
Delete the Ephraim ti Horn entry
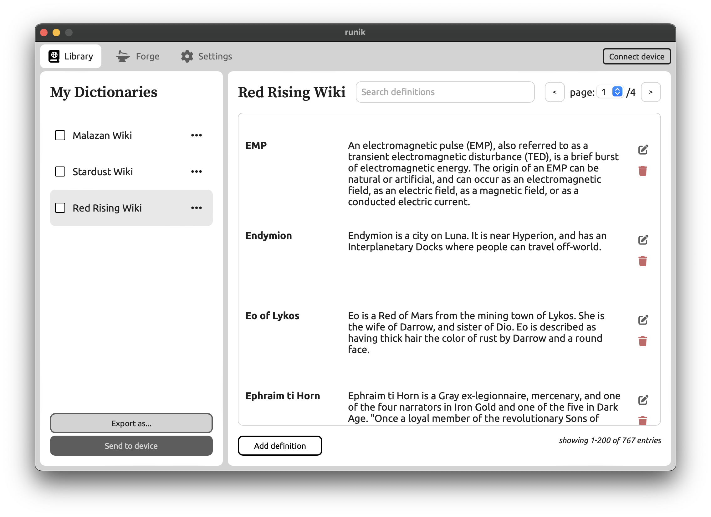pyautogui.click(x=642, y=420)
